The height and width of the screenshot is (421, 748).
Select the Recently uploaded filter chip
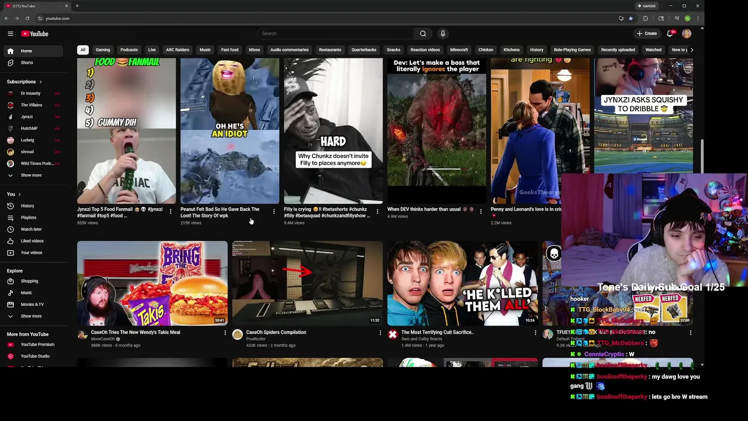point(618,50)
